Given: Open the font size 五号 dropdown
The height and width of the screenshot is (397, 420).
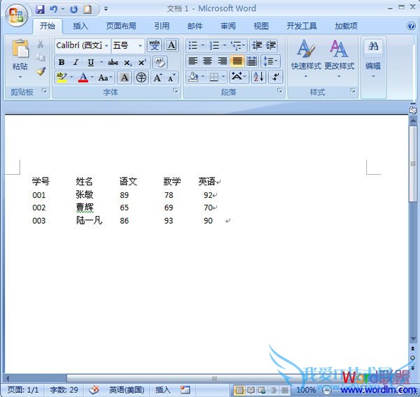Looking at the screenshot, I should click(140, 45).
